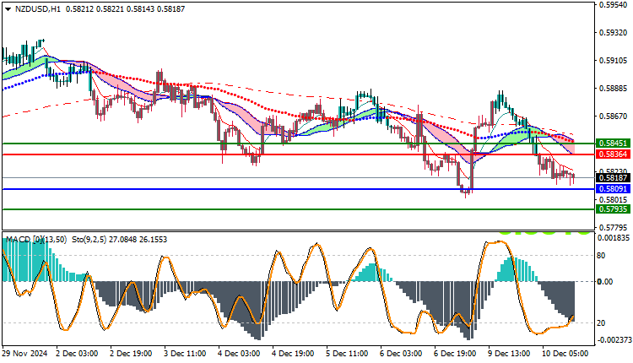
Task: Click the 5 Dec 11:00 time axis label
Action: point(347,354)
